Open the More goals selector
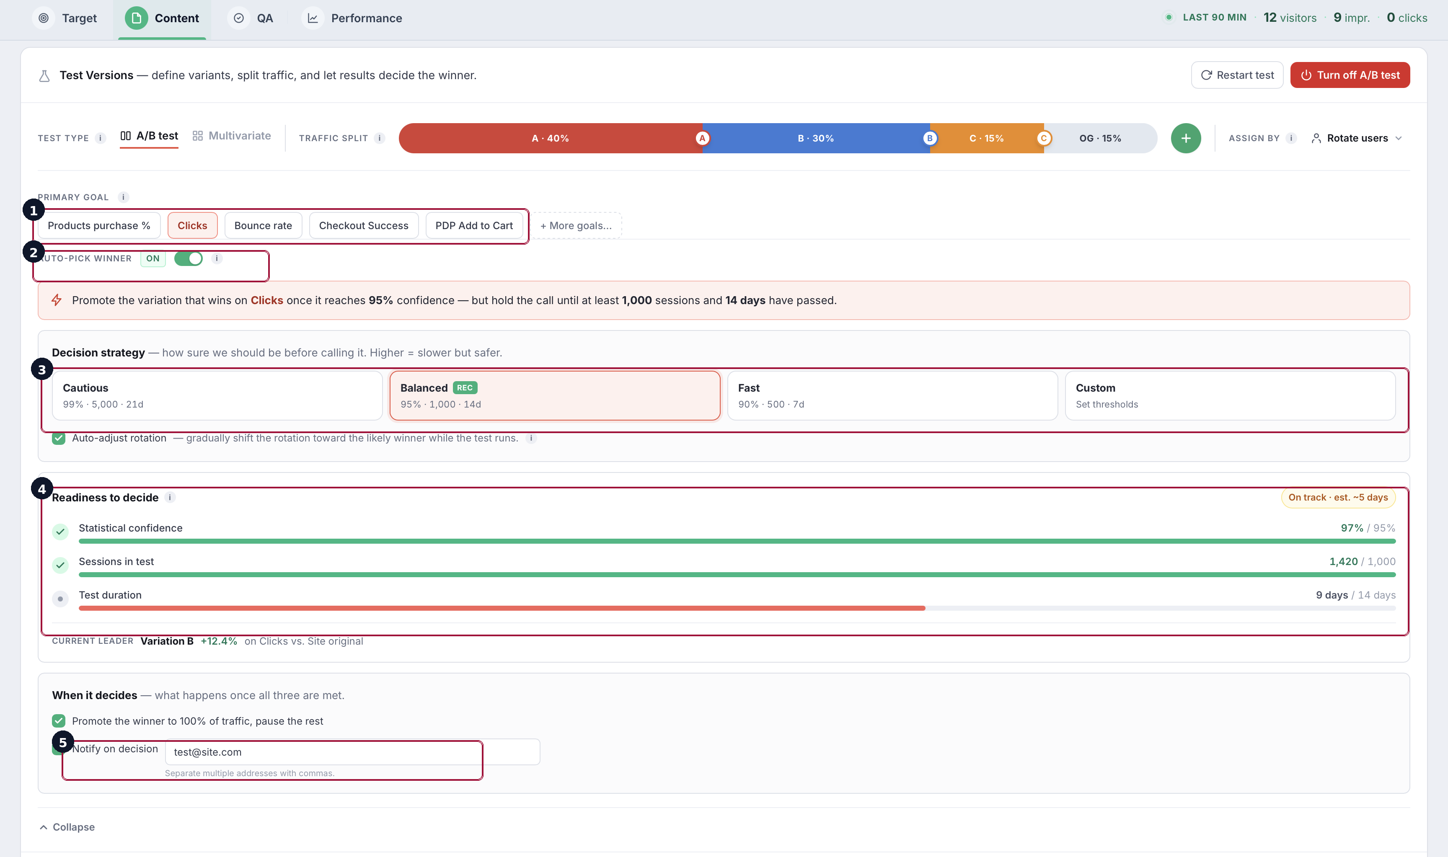 576,226
